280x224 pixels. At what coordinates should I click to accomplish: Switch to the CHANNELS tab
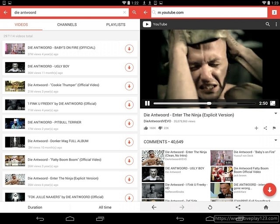coord(67,24)
